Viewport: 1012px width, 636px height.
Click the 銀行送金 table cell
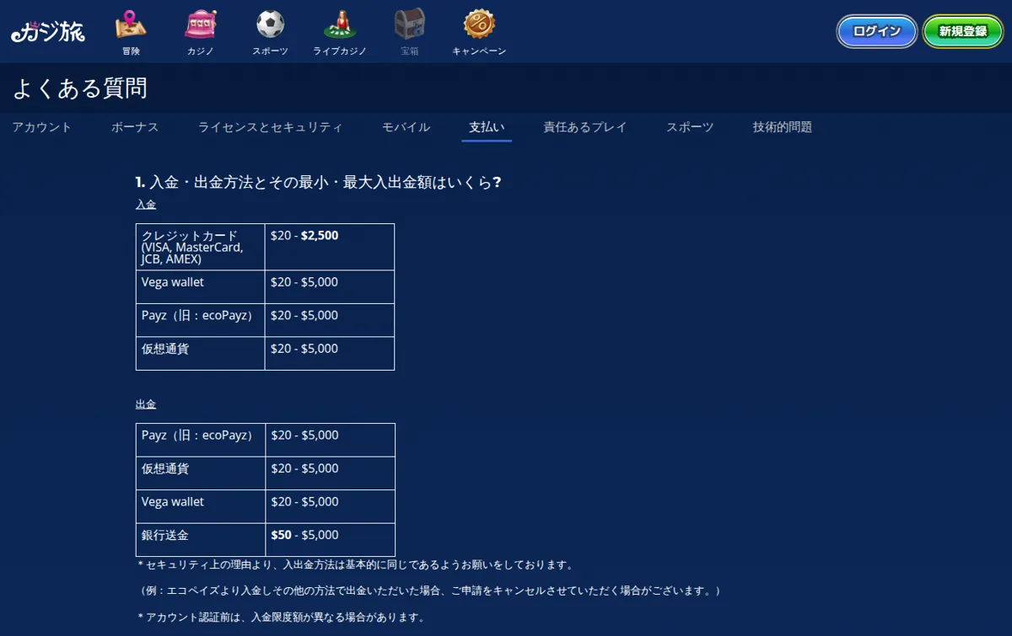click(x=201, y=540)
